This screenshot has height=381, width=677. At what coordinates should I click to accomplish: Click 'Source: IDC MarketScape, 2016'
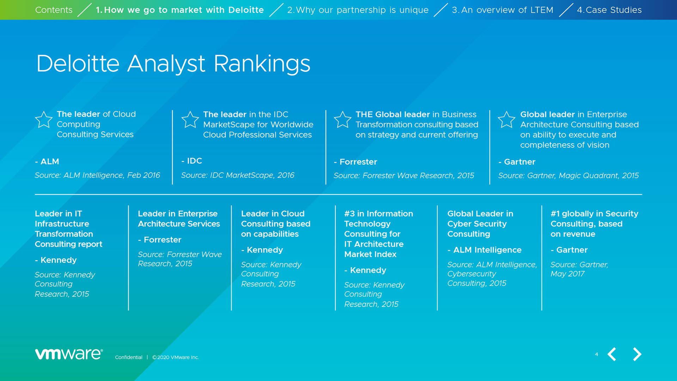[238, 175]
